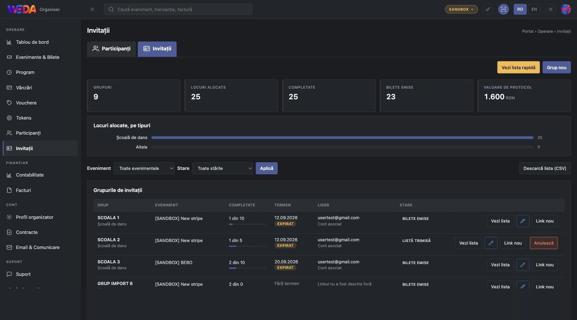Screen dimensions: 577x320
Task: Open Suport in the sidebar
Action: (x=40, y=274)
